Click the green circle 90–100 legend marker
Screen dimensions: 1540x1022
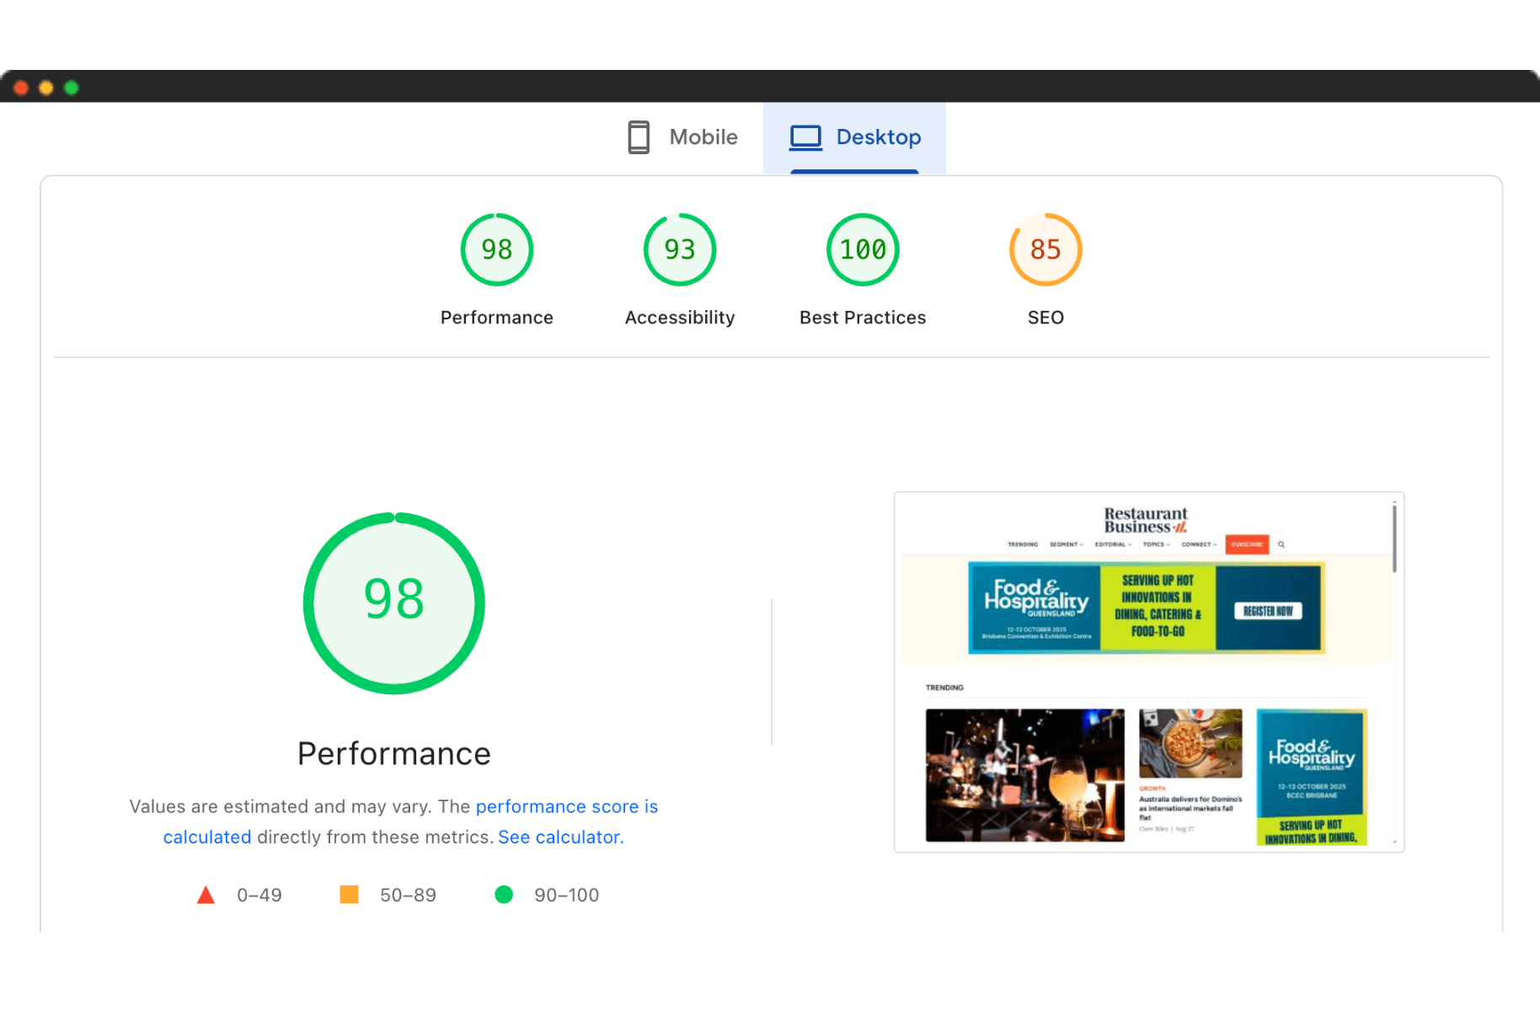504,895
